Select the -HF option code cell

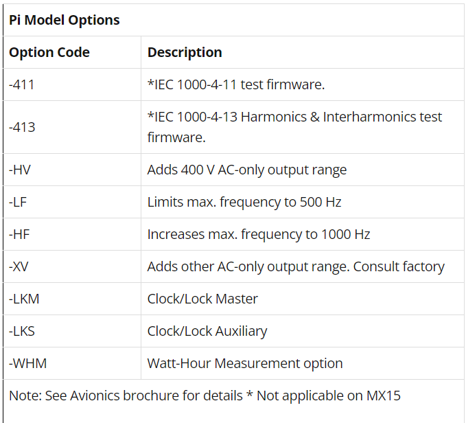tap(19, 234)
